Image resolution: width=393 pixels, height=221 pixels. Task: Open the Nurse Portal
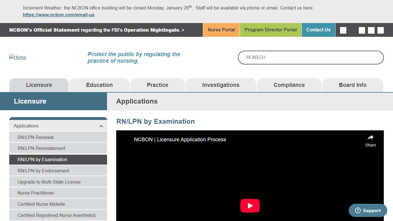pos(221,30)
